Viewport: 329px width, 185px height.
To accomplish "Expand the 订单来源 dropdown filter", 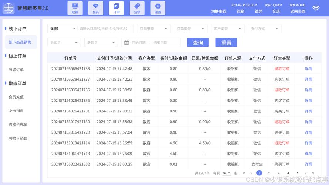I will (x=153, y=28).
